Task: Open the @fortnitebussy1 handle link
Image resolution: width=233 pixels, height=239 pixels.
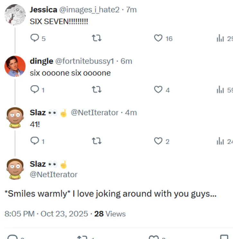Action: point(85,61)
